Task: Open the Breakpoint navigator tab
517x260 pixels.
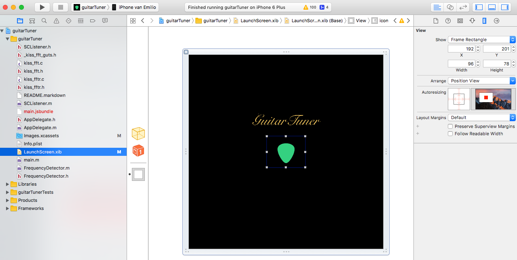Action: click(93, 21)
